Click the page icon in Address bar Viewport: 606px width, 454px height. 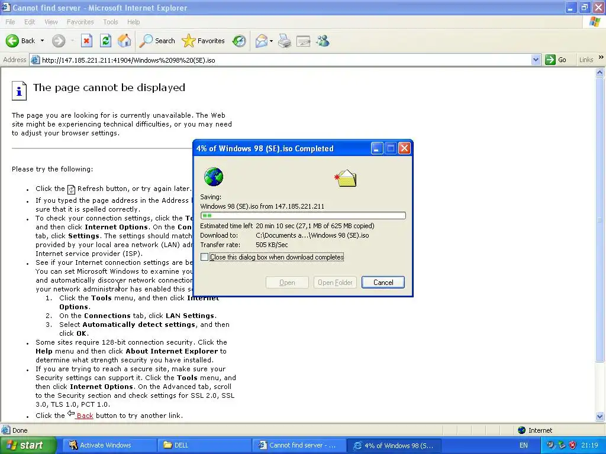[35, 60]
